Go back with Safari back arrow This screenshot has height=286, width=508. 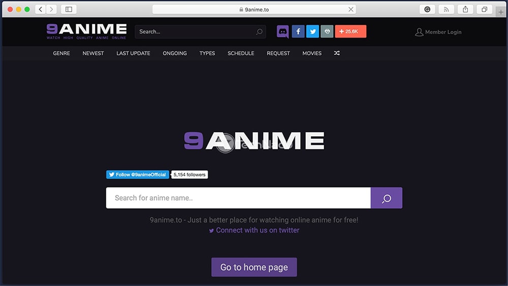pos(41,9)
